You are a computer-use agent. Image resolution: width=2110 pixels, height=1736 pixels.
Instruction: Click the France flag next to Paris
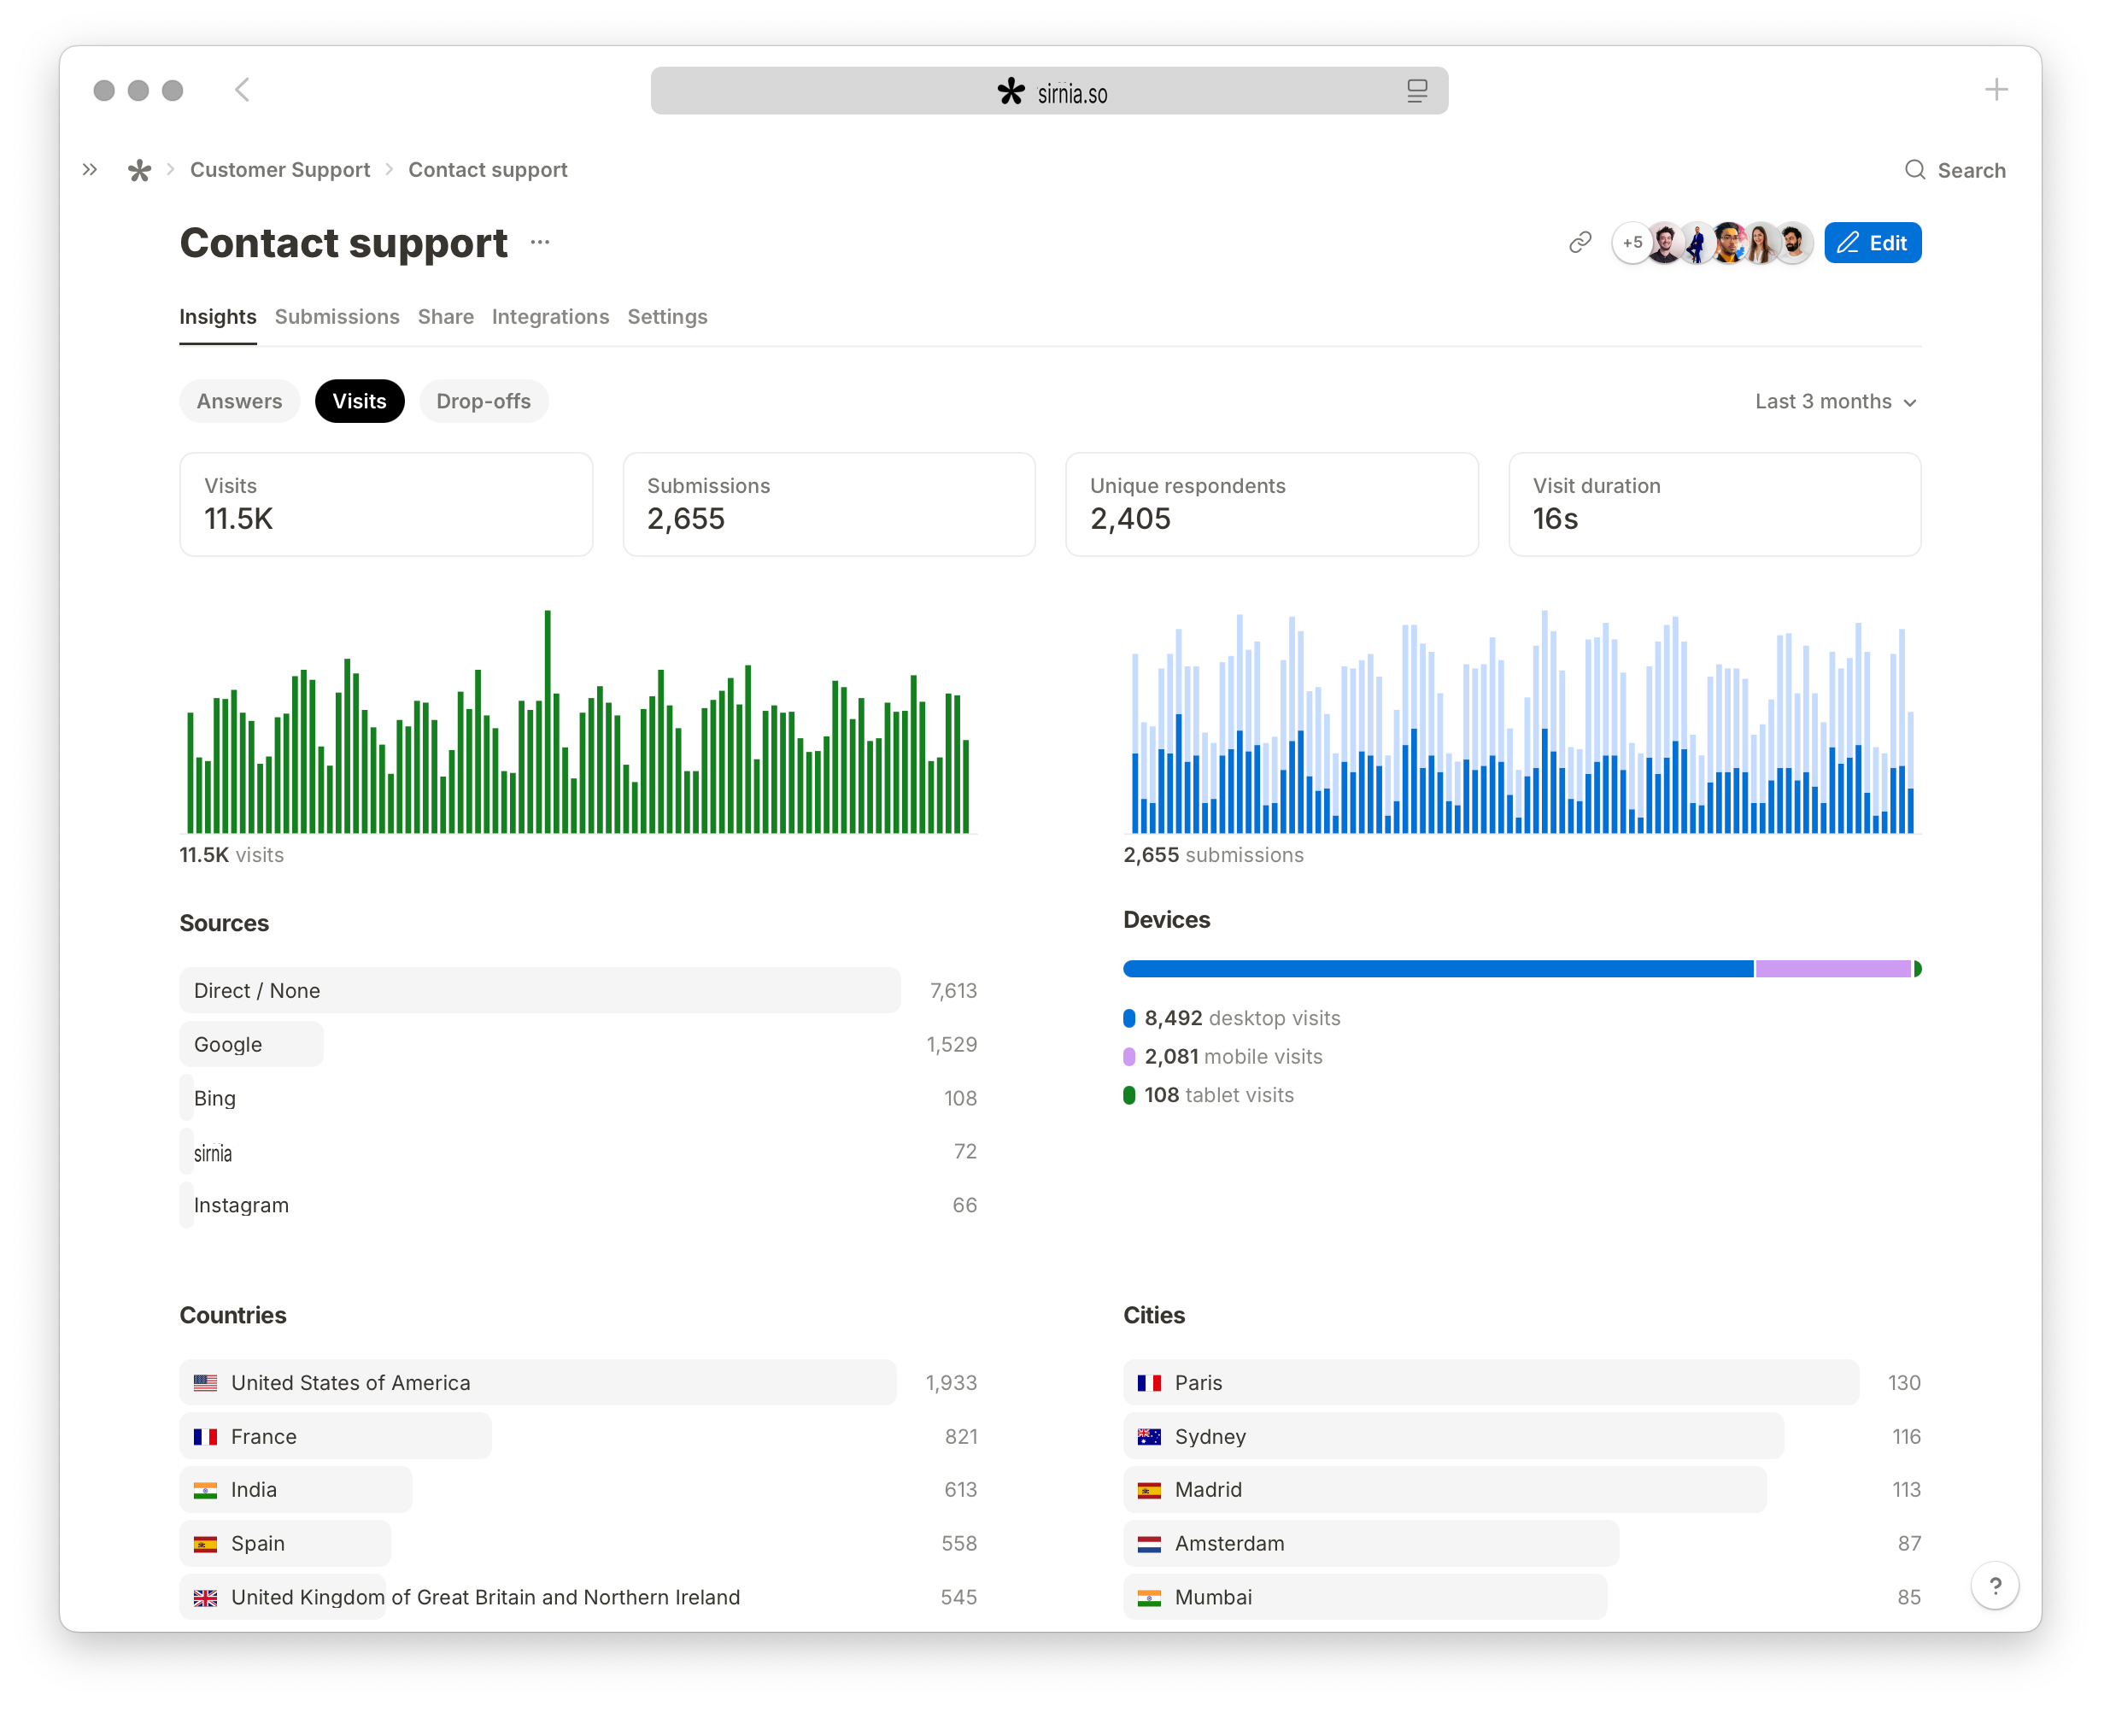[x=1149, y=1383]
